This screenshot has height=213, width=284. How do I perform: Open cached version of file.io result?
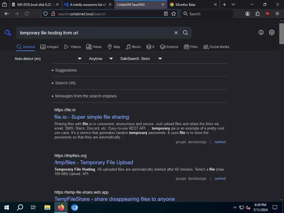[x=220, y=142]
